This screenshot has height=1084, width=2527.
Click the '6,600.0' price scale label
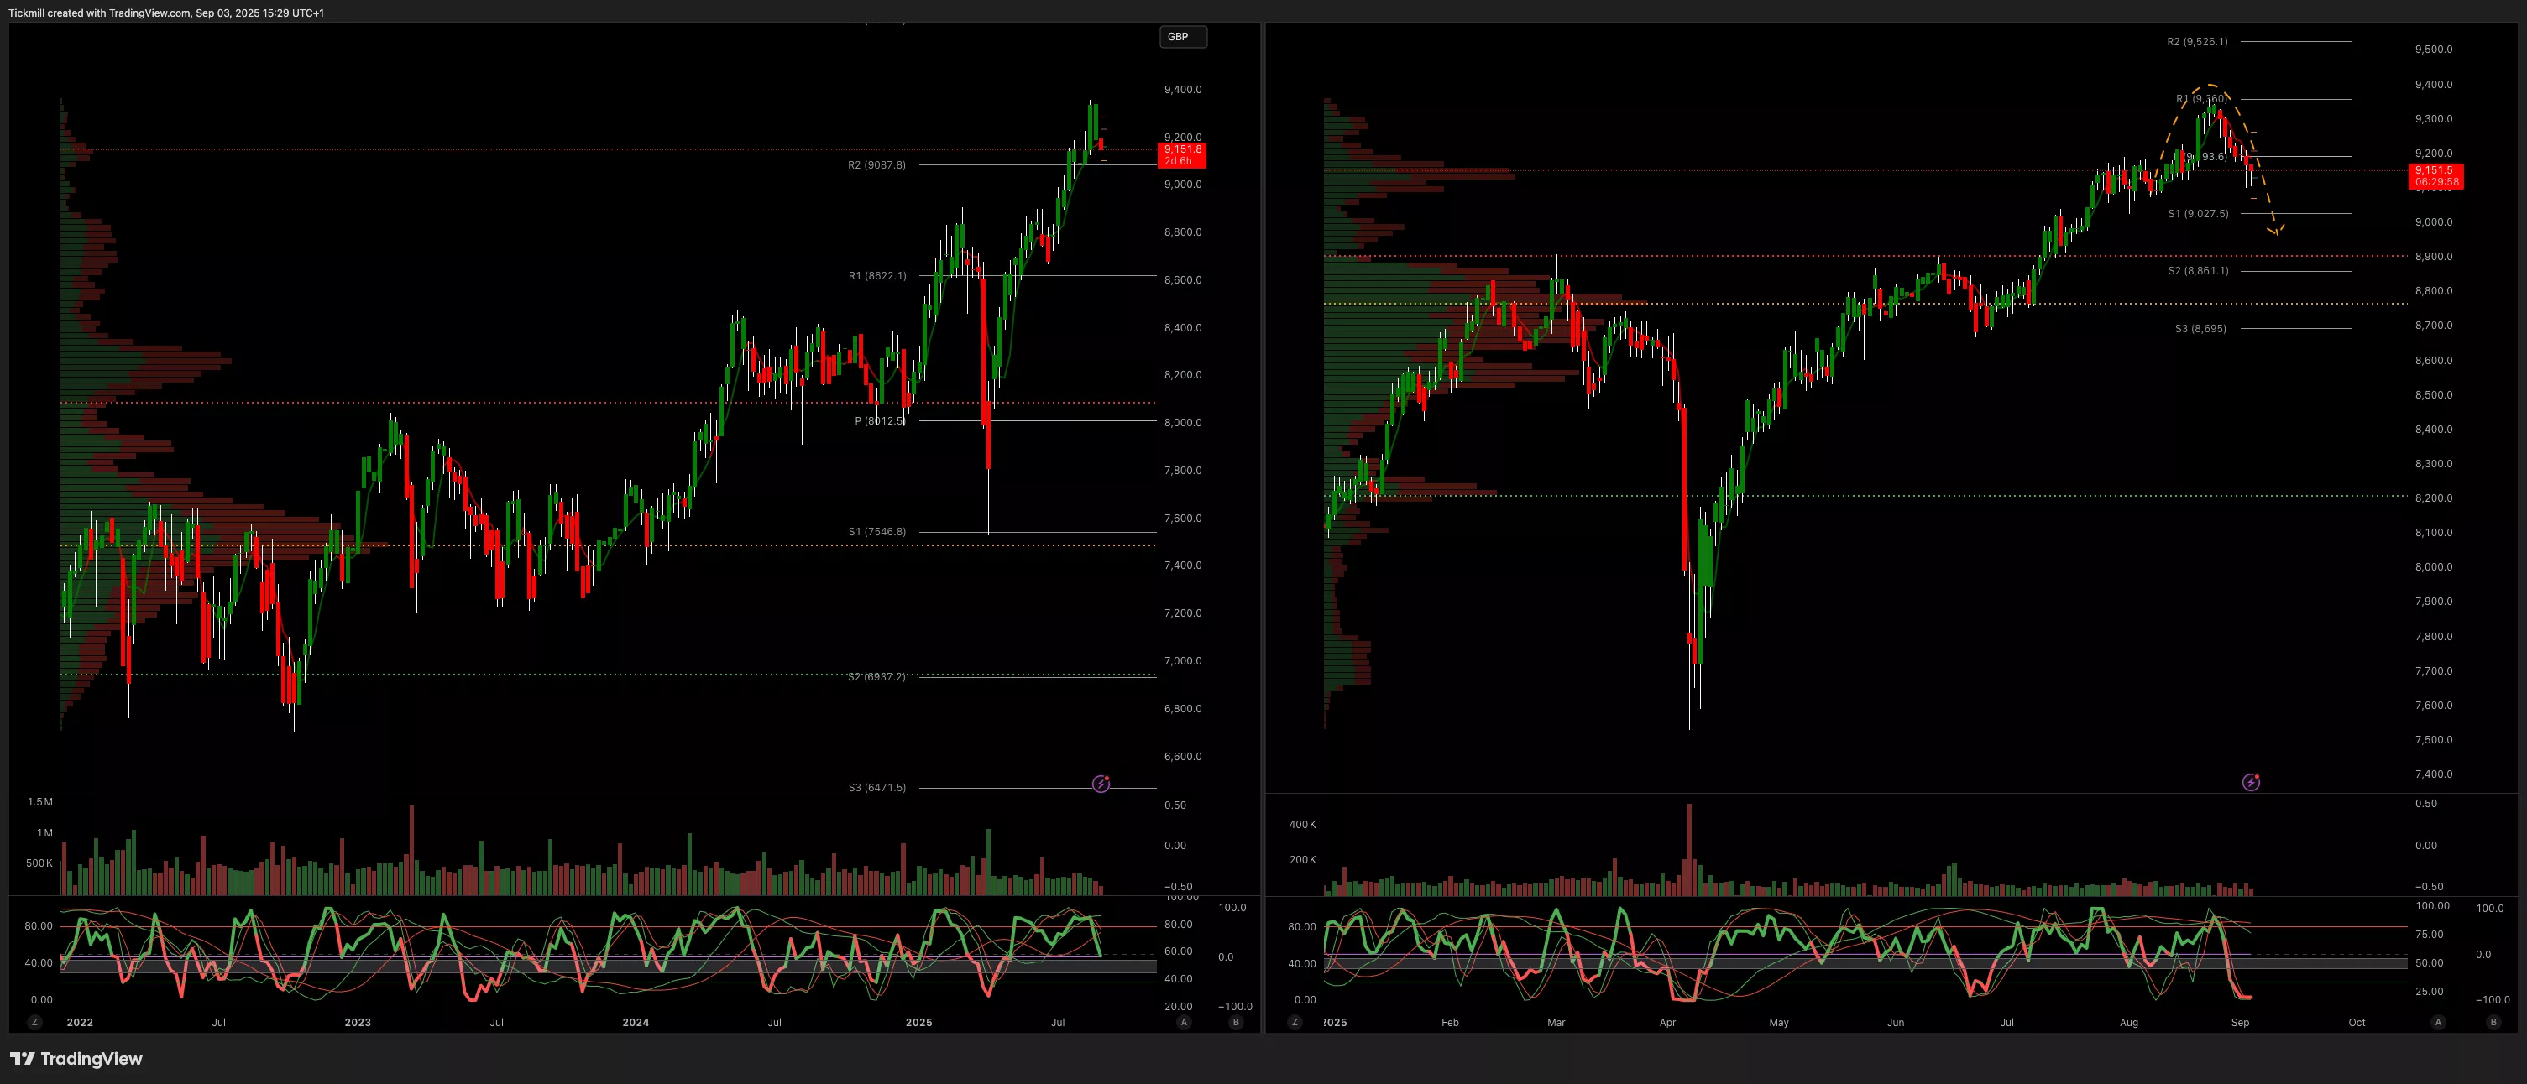pyautogui.click(x=1182, y=757)
